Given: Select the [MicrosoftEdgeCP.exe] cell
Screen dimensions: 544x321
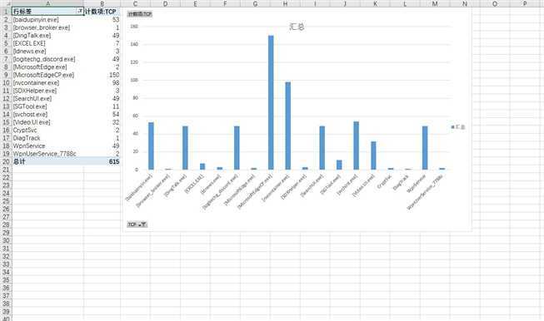Looking at the screenshot, I should click(47, 75).
